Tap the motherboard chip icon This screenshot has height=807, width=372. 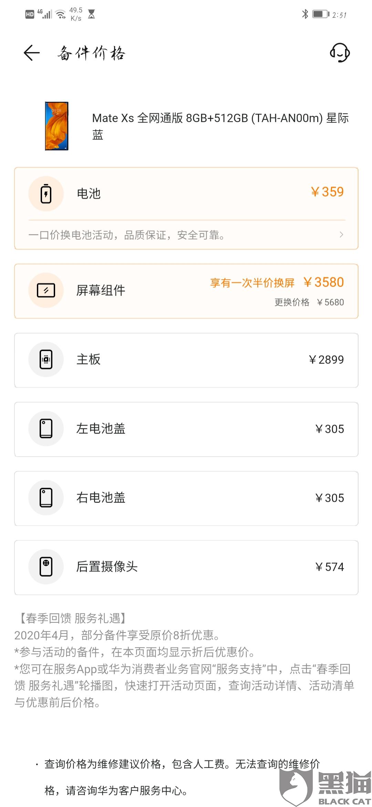tap(46, 359)
